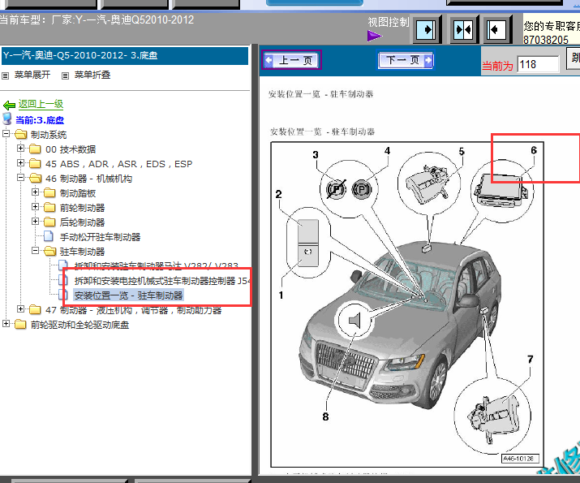Click 47 制动器 folder icon
Image resolution: width=580 pixels, height=483 pixels.
coord(35,309)
